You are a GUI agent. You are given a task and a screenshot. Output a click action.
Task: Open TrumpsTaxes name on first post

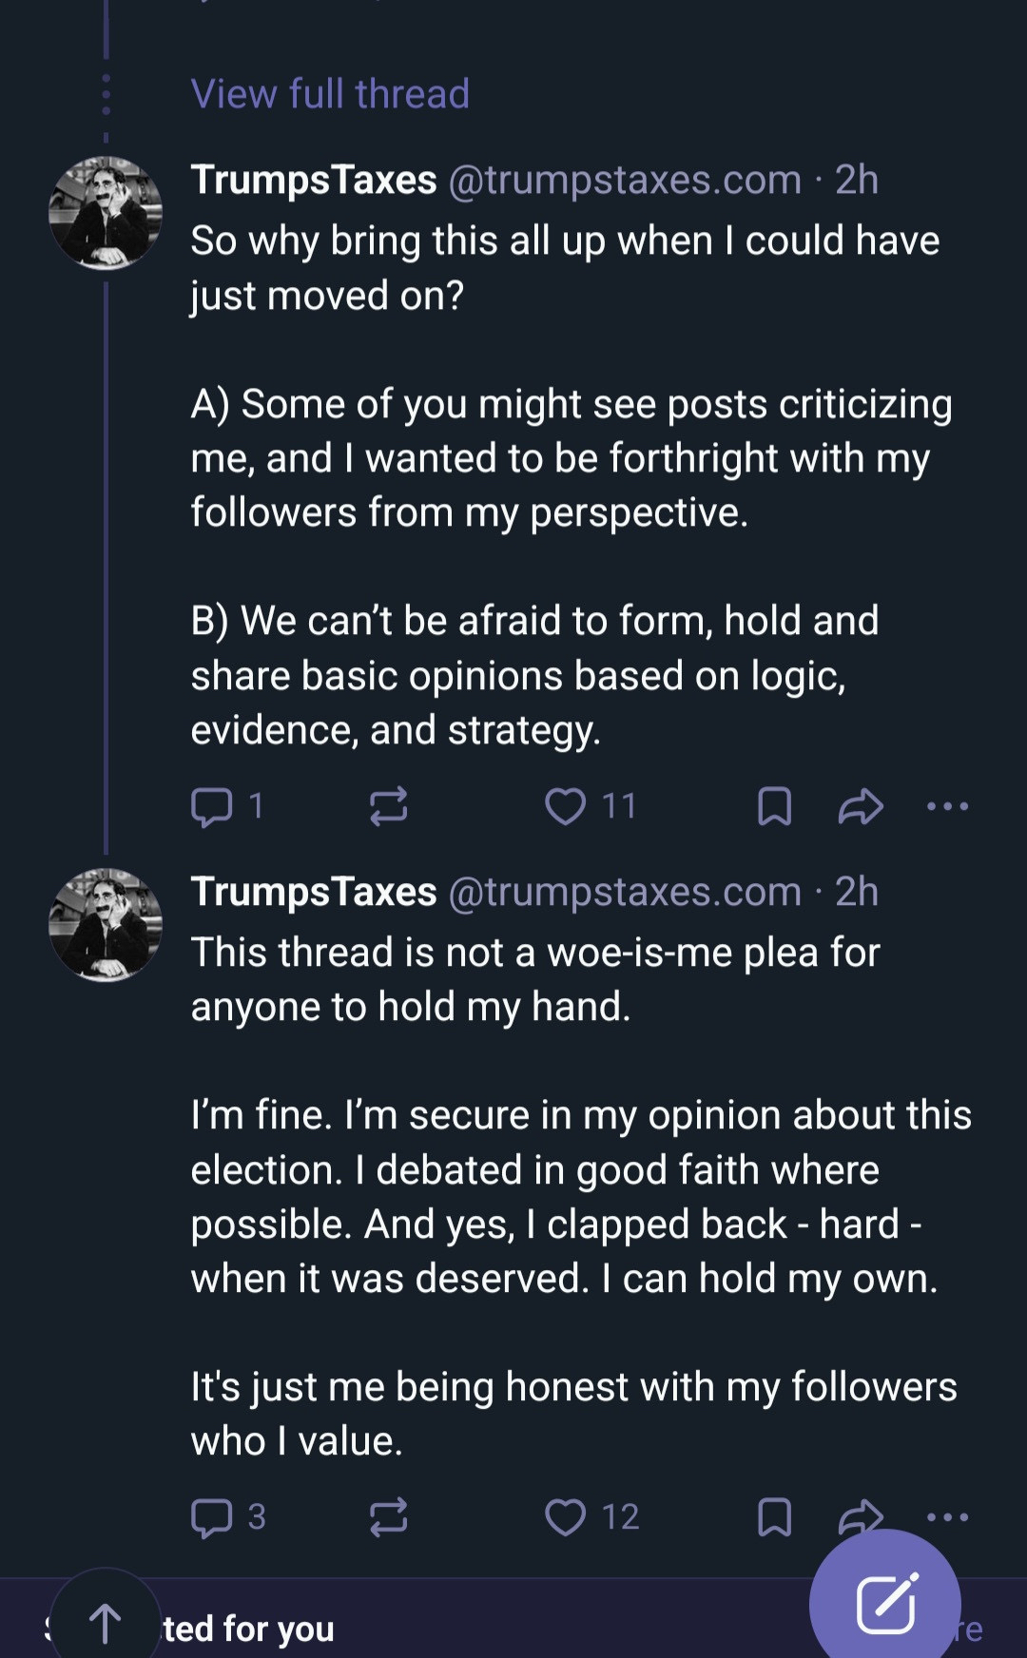coord(314,180)
